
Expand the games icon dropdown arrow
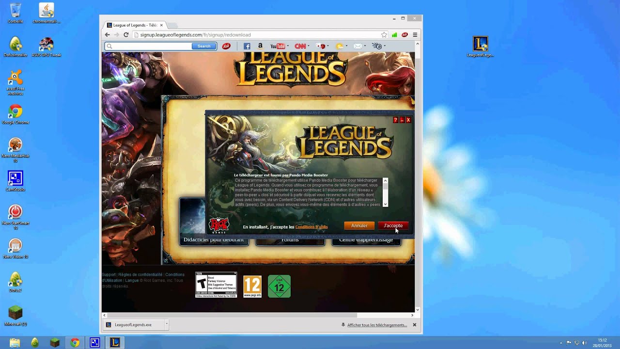coord(327,47)
